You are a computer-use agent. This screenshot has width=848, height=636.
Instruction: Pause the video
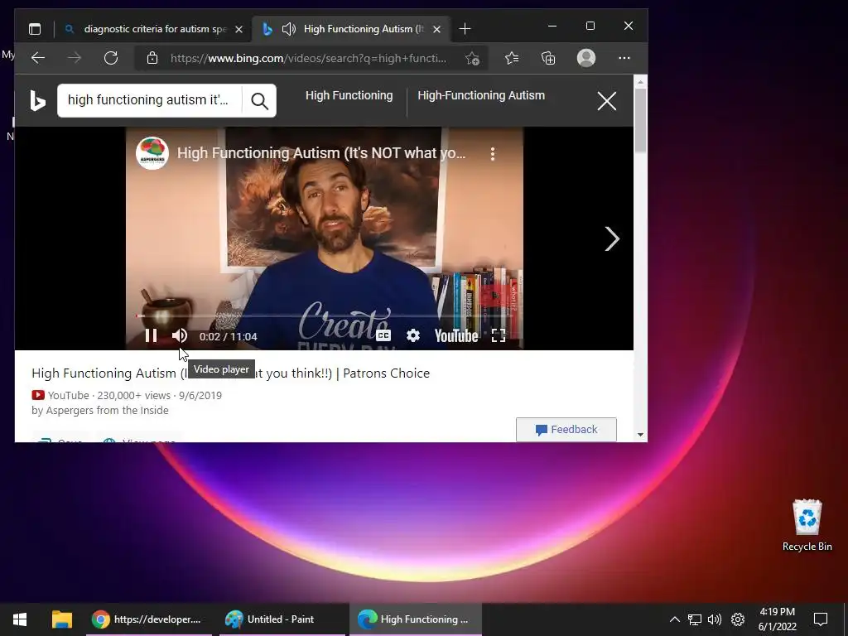(x=151, y=336)
